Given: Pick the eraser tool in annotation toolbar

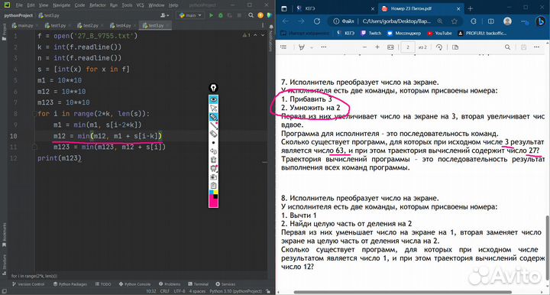Looking at the screenshot, I should click(213, 134).
